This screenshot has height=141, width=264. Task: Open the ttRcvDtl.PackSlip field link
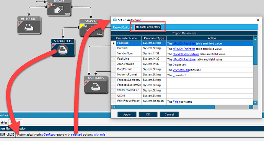184,44
